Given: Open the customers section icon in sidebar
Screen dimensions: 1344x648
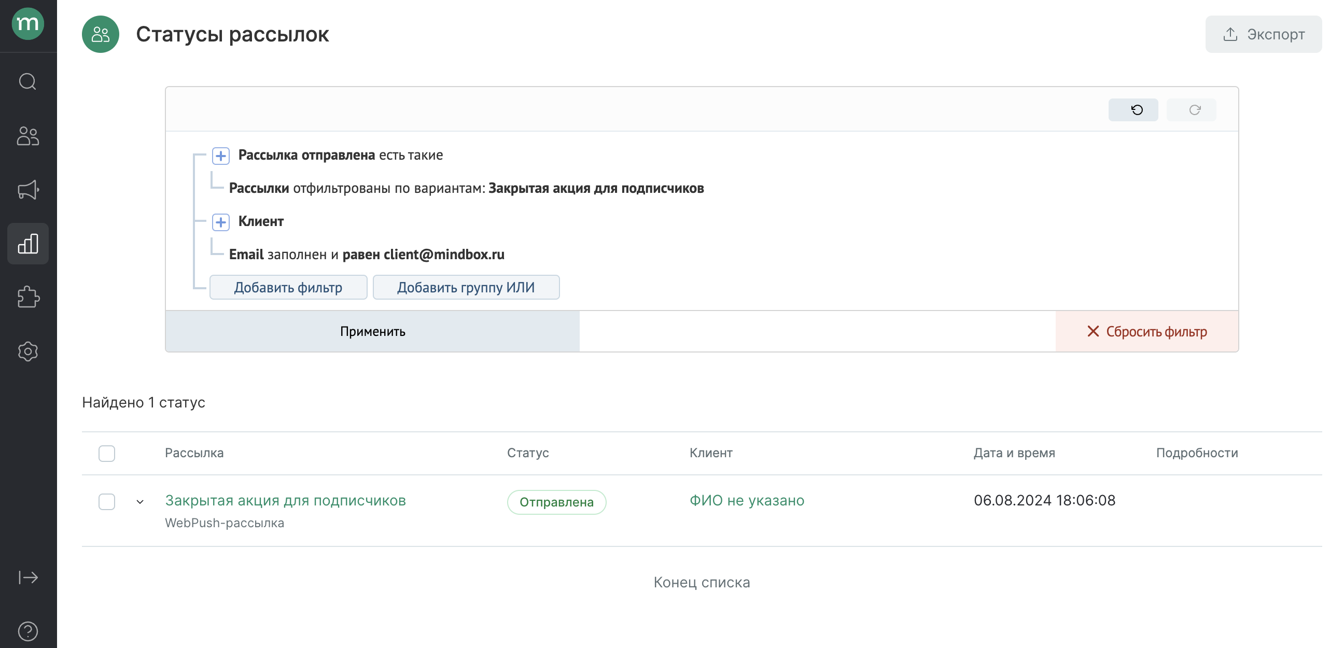Looking at the screenshot, I should click(27, 136).
